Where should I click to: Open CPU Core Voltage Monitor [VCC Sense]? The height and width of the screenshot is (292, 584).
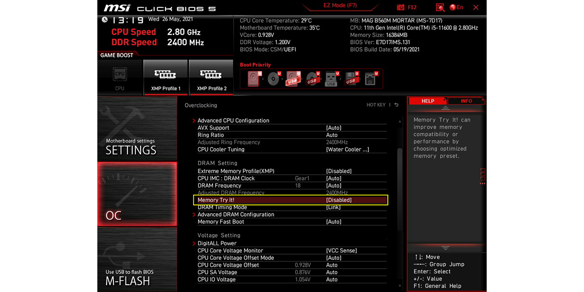(x=292, y=251)
